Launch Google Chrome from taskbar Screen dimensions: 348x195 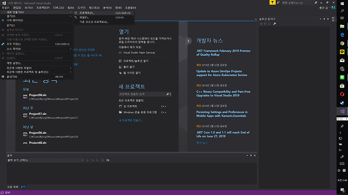point(342,44)
